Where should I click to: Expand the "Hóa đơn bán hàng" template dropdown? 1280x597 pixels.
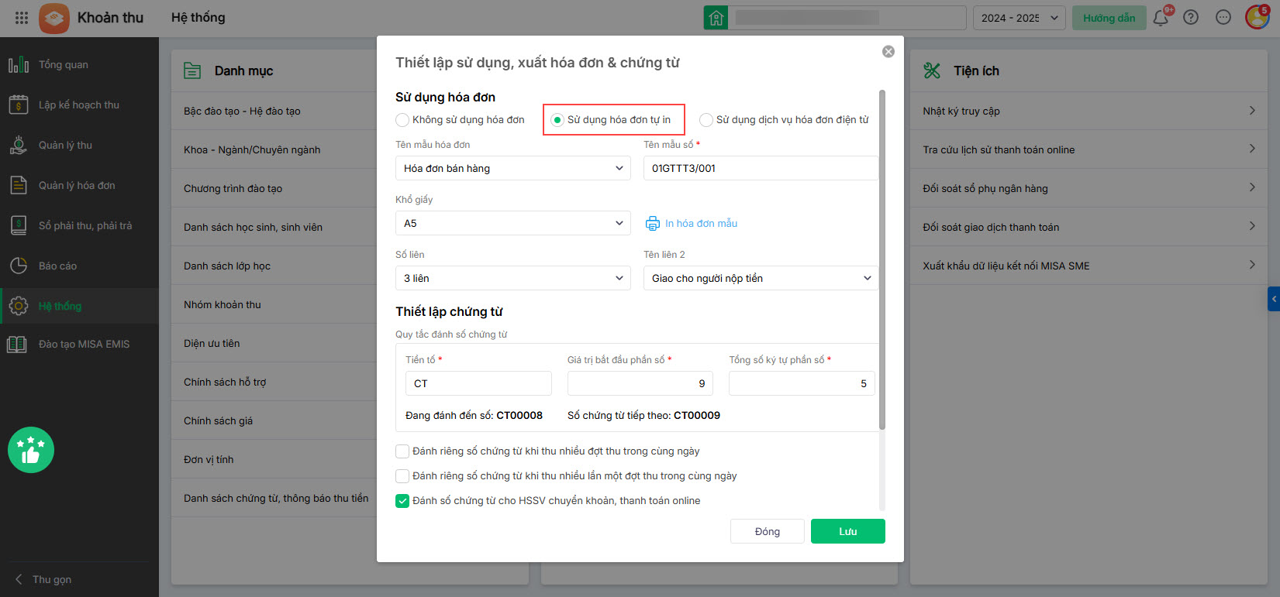click(513, 168)
